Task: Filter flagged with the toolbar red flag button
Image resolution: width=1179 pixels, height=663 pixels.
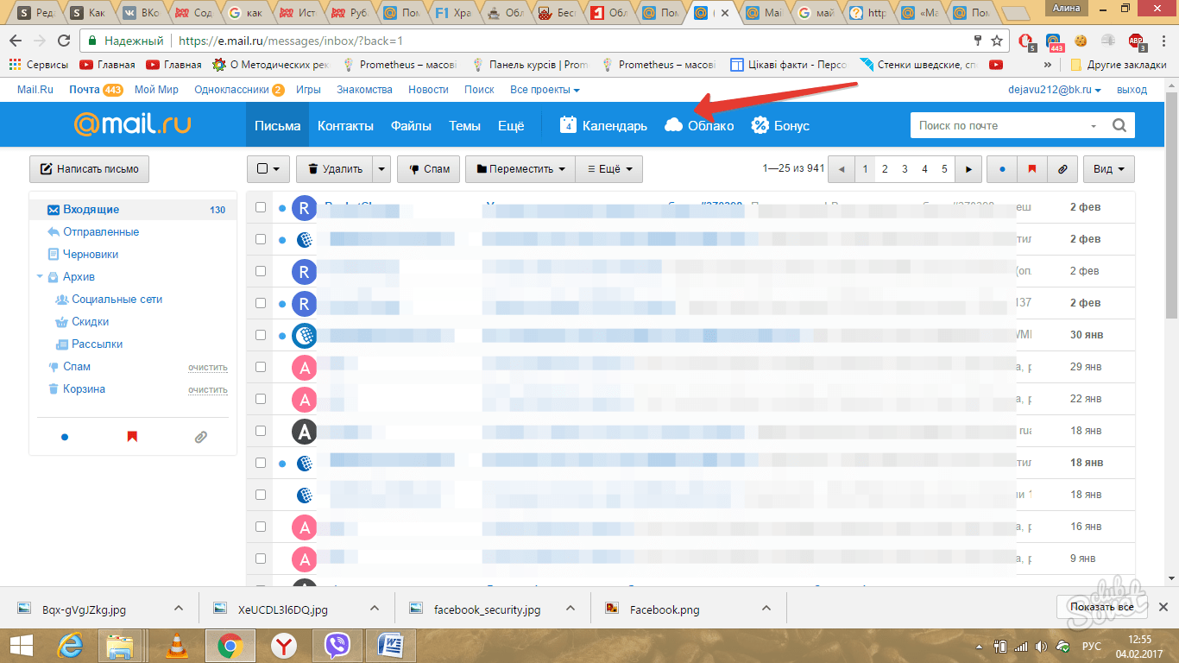Action: tap(1031, 169)
